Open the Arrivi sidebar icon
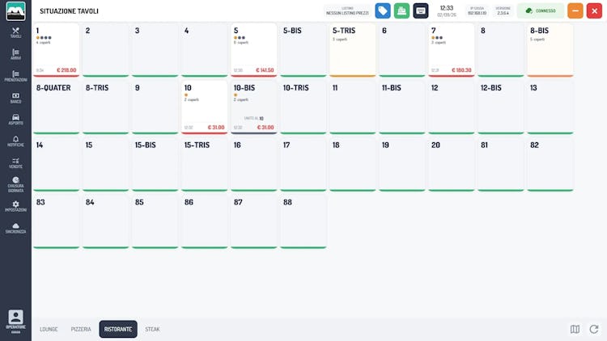607x341 pixels. [x=15, y=54]
